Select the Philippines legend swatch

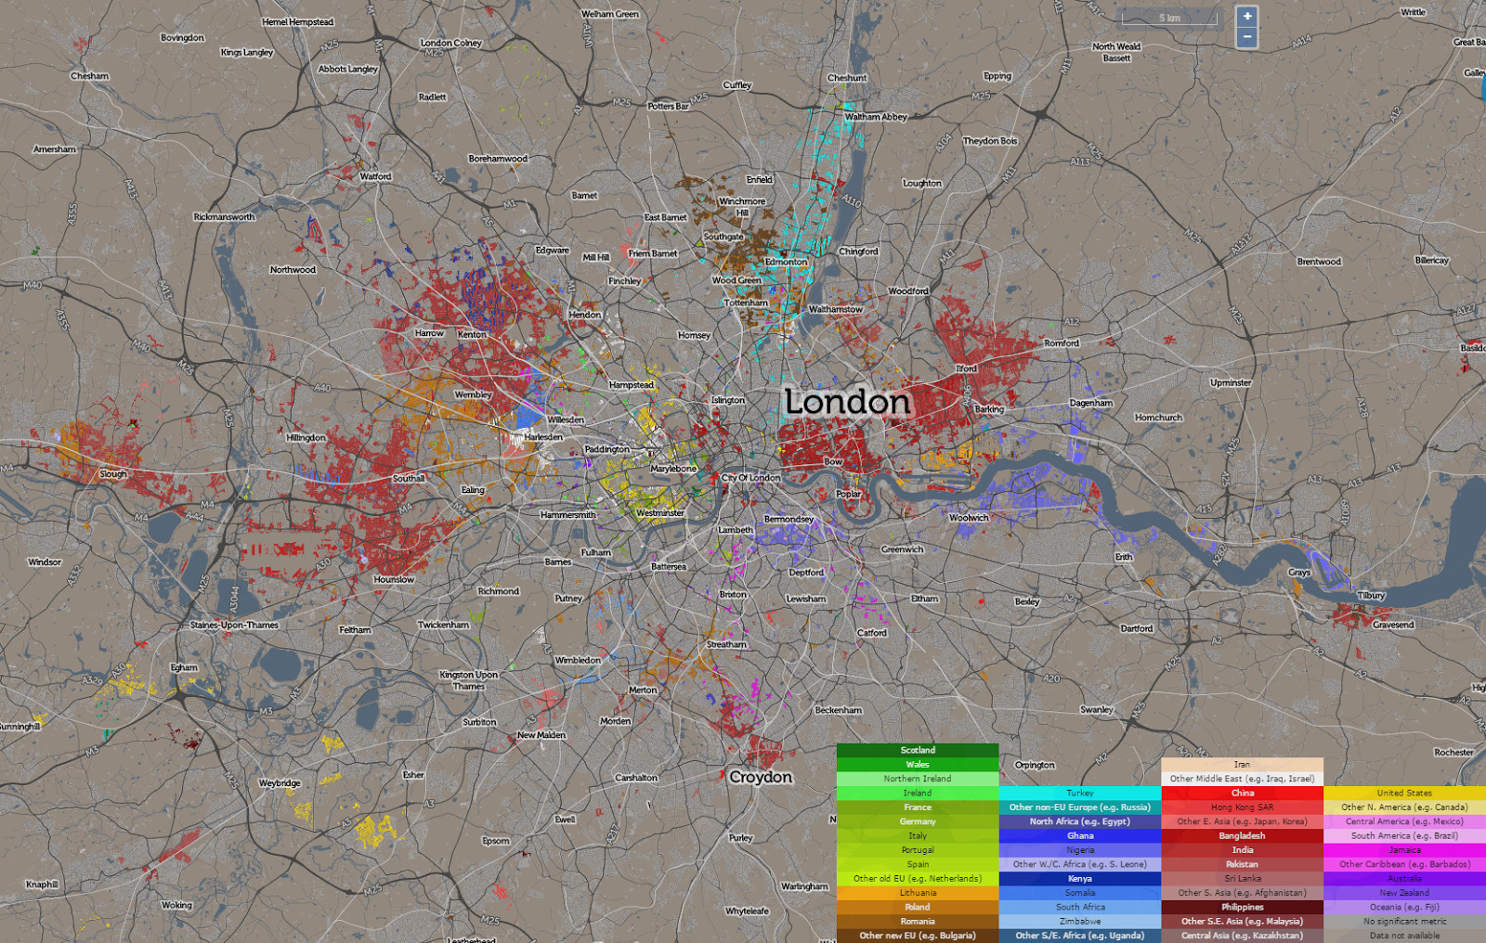tap(1243, 908)
